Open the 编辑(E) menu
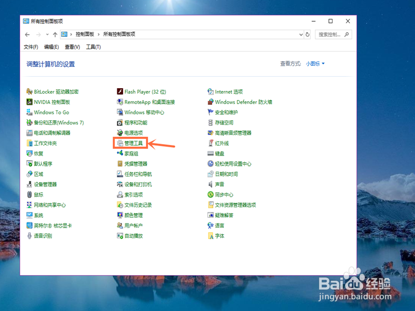This screenshot has width=415, height=311. (51, 47)
